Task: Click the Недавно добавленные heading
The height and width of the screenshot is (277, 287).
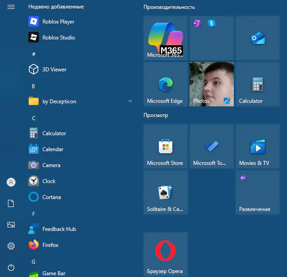Action: point(56,7)
